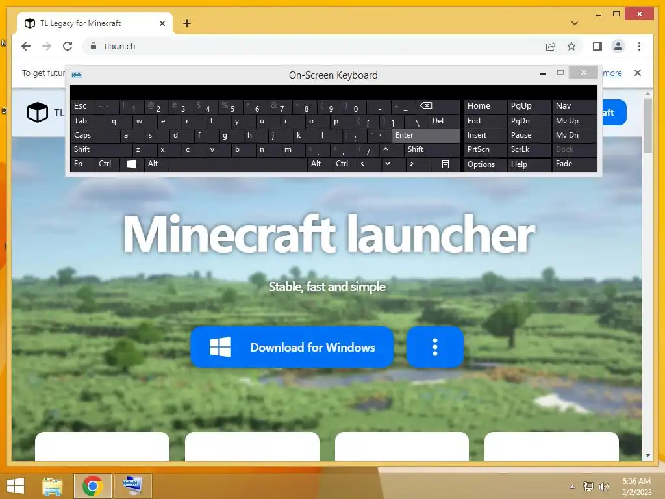Toggle the left Ctrl key
The height and width of the screenshot is (499, 665).
click(107, 164)
